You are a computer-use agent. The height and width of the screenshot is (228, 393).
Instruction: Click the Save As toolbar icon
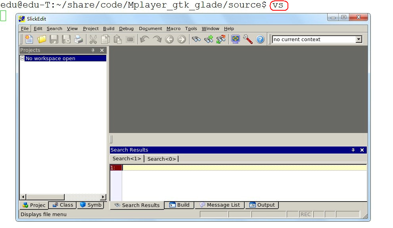click(x=66, y=39)
